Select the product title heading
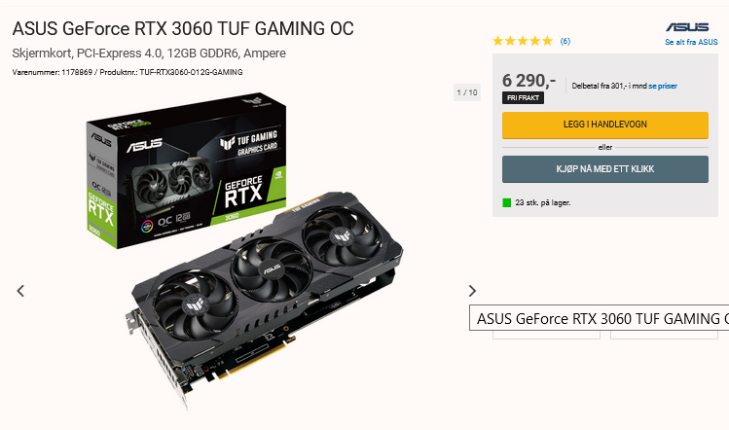The width and height of the screenshot is (729, 430). pos(183,28)
